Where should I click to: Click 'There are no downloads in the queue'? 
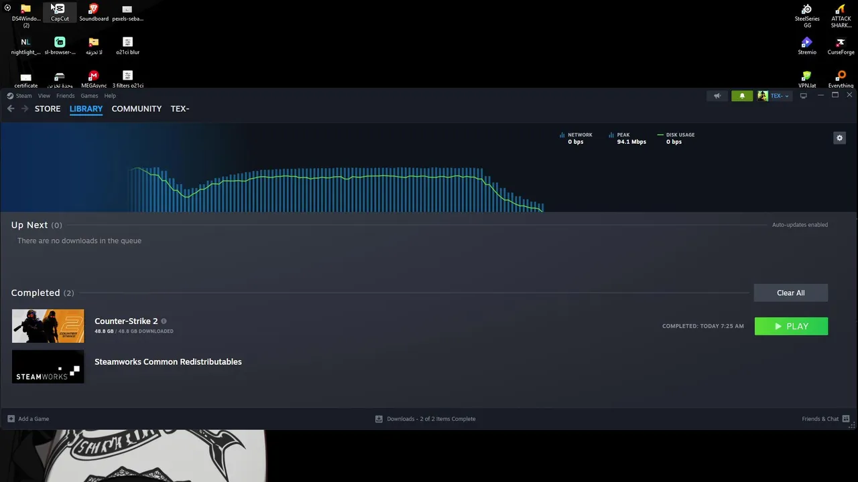[79, 241]
